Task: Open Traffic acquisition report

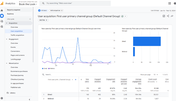Action: point(17,35)
